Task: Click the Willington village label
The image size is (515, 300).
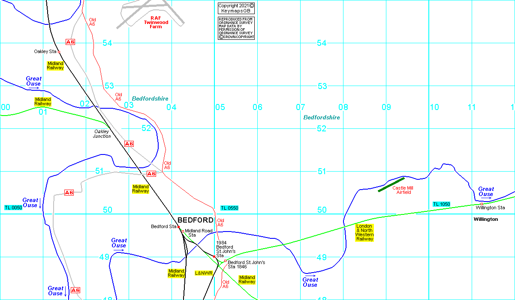Action: [x=485, y=219]
